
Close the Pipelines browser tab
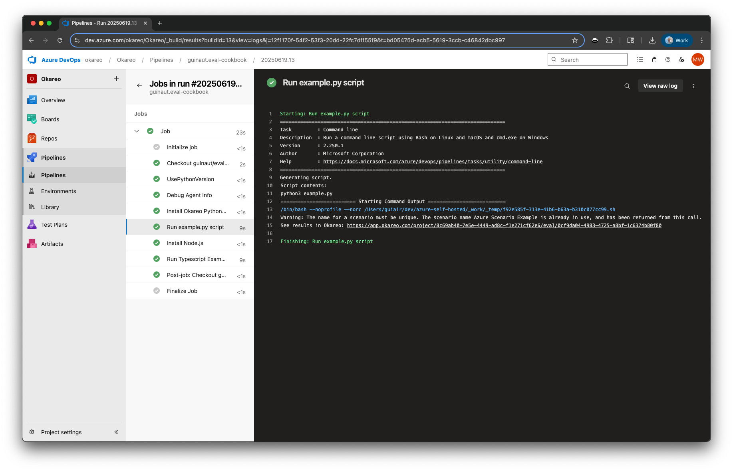click(x=145, y=23)
